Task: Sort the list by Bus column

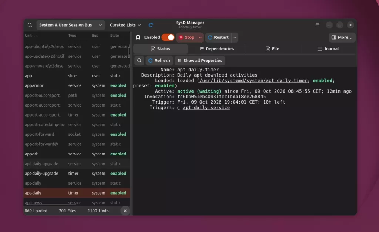Action: pyautogui.click(x=95, y=36)
